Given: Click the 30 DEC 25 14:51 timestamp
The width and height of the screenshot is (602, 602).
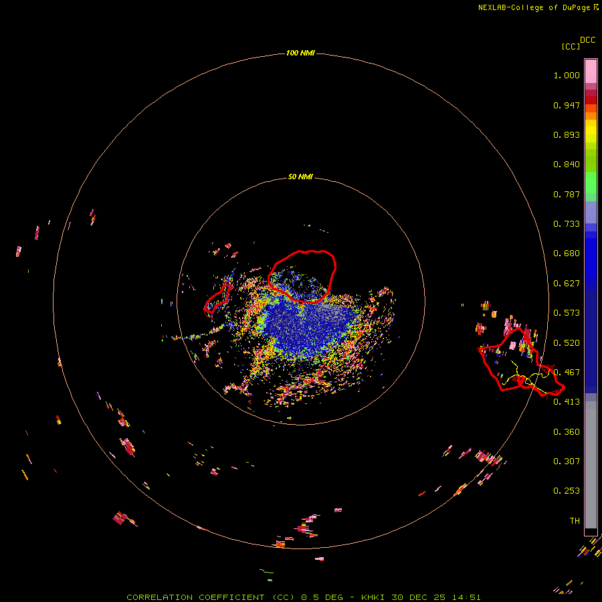Looking at the screenshot, I should tap(435, 597).
